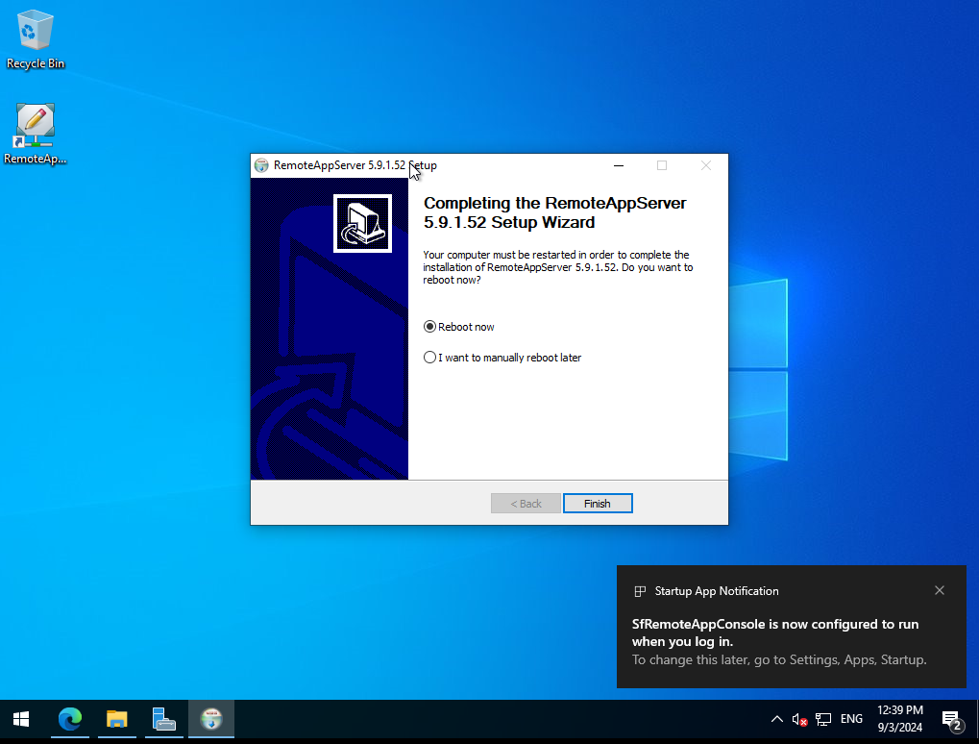
Task: Open the SfRemoteAppConsole notification message
Action: pos(774,632)
